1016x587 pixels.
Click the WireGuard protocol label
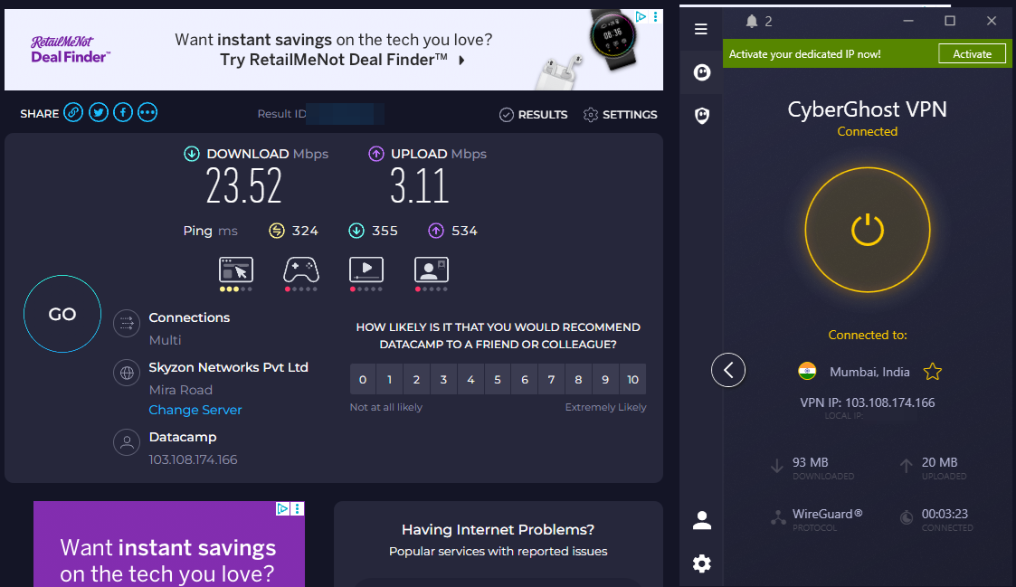[828, 514]
